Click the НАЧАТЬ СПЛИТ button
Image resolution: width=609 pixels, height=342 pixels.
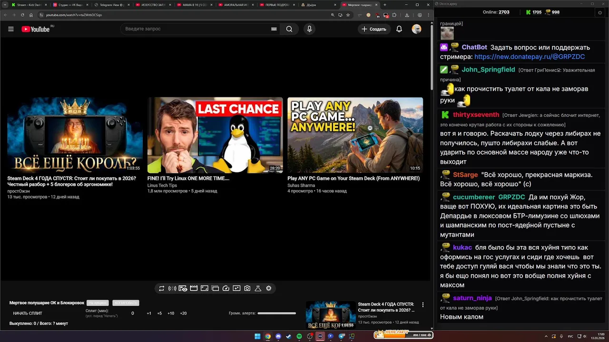[x=28, y=313]
